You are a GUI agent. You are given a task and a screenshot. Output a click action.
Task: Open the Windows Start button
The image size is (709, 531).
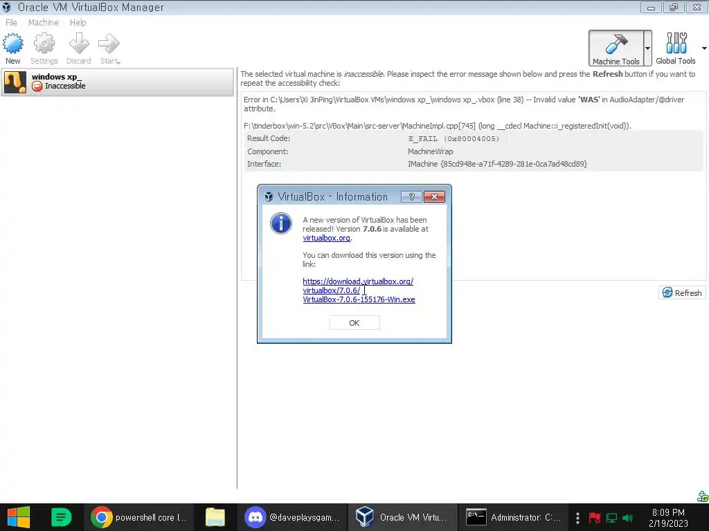(x=19, y=517)
